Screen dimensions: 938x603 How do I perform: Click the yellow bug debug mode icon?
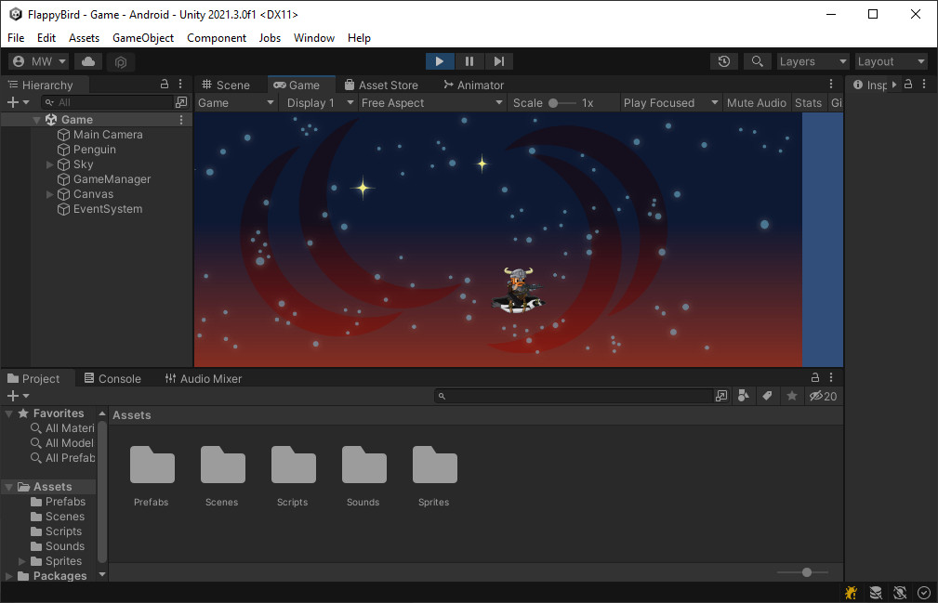[851, 592]
